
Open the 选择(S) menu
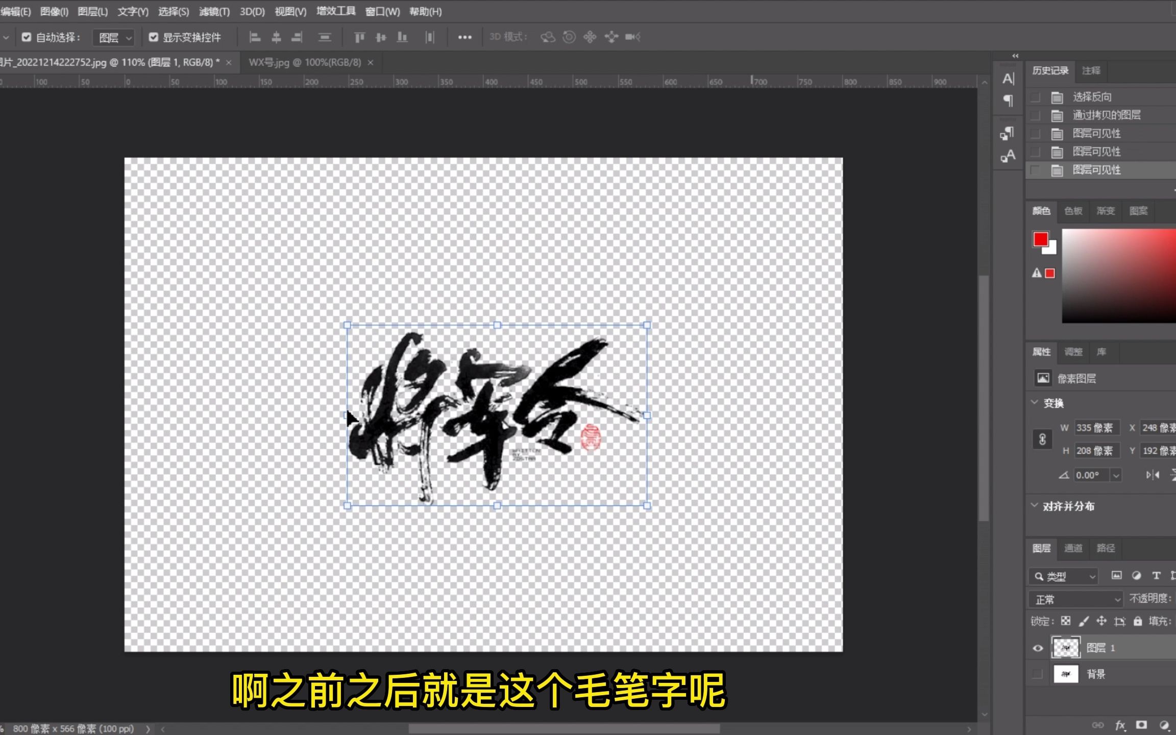pyautogui.click(x=174, y=12)
